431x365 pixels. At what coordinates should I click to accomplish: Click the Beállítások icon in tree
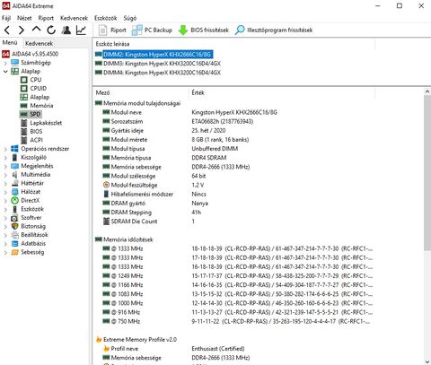tap(14, 235)
